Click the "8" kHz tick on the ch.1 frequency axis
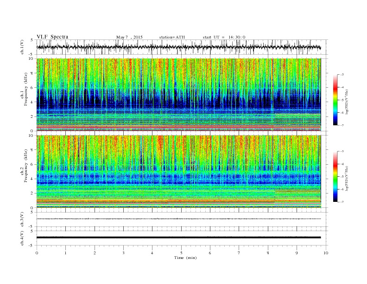Image resolution: width=367 pixels, height=284 pixels. [x=32, y=73]
